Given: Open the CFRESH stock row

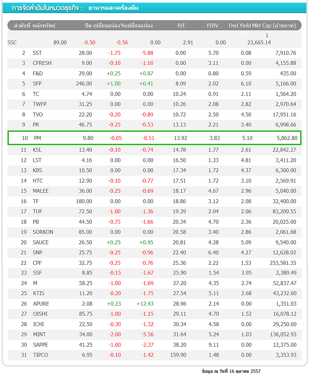Looking at the screenshot, I should [42, 63].
